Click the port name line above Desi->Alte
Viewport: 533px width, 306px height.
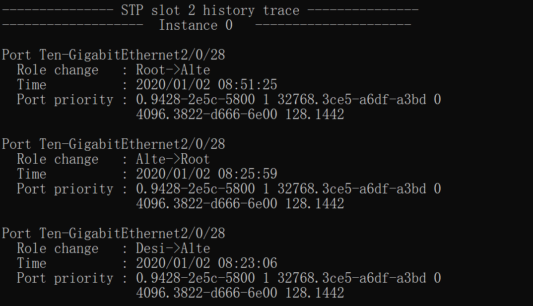(x=114, y=234)
